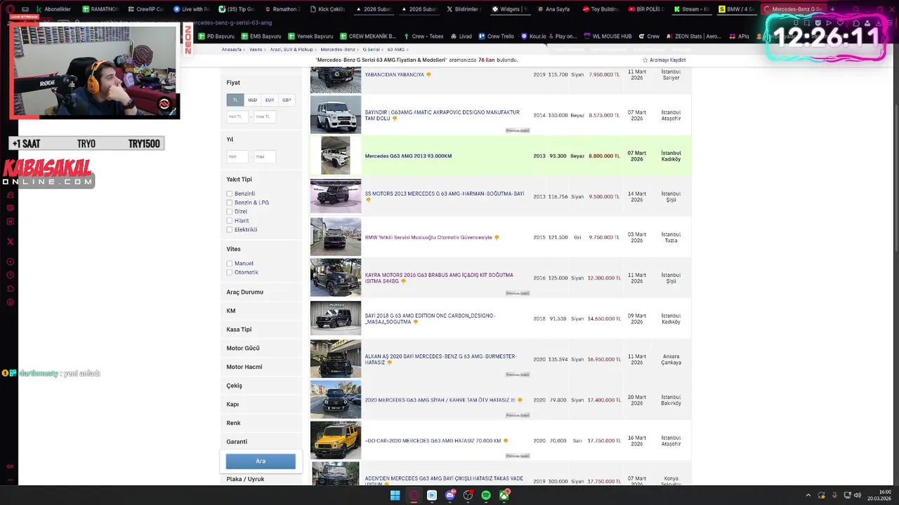
Task: Select the USD currency toggle
Action: [x=252, y=100]
